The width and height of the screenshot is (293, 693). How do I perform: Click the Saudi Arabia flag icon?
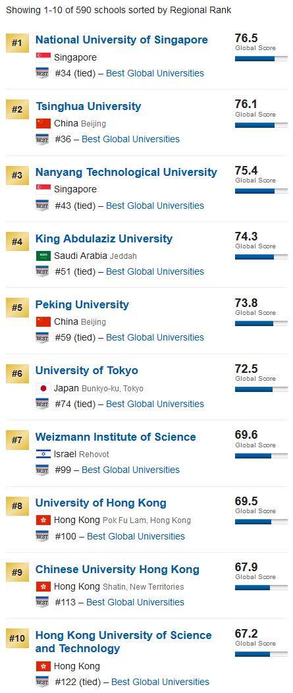point(43,256)
